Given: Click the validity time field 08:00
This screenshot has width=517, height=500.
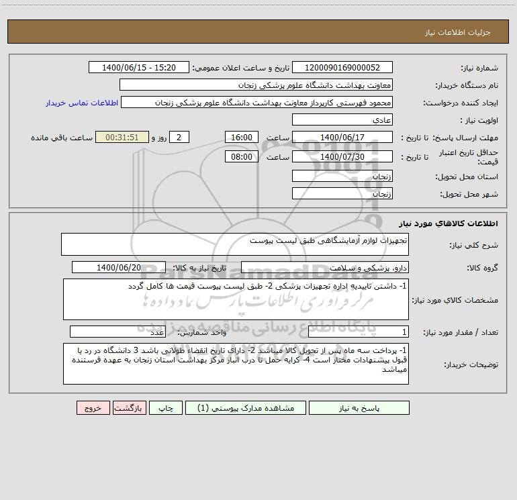Looking at the screenshot, I should [x=242, y=156].
